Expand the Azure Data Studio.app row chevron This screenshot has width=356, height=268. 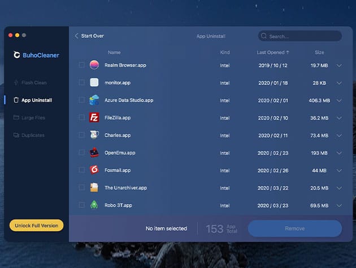click(x=339, y=100)
